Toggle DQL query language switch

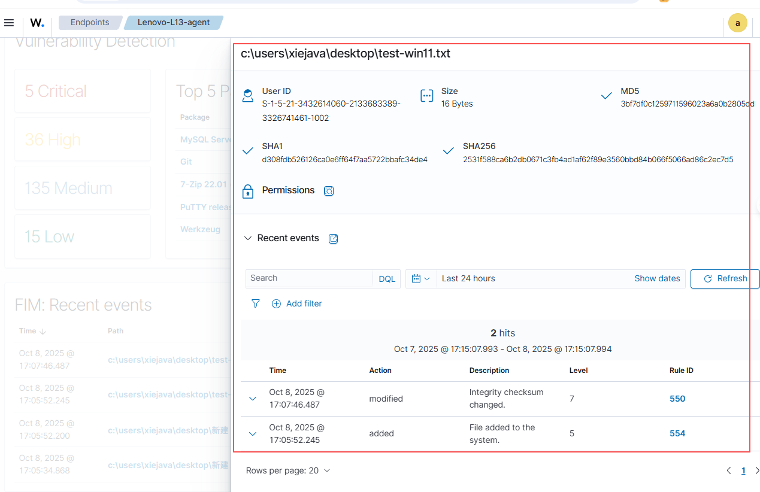(x=387, y=279)
